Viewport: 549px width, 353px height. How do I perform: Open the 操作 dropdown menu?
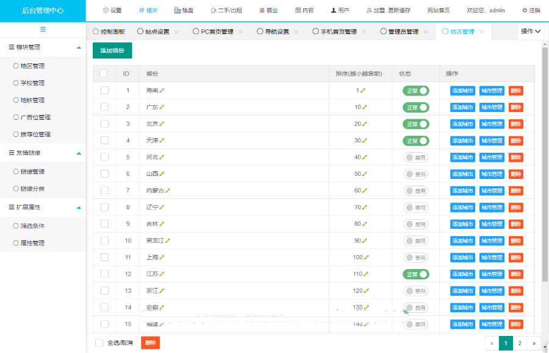click(x=531, y=31)
